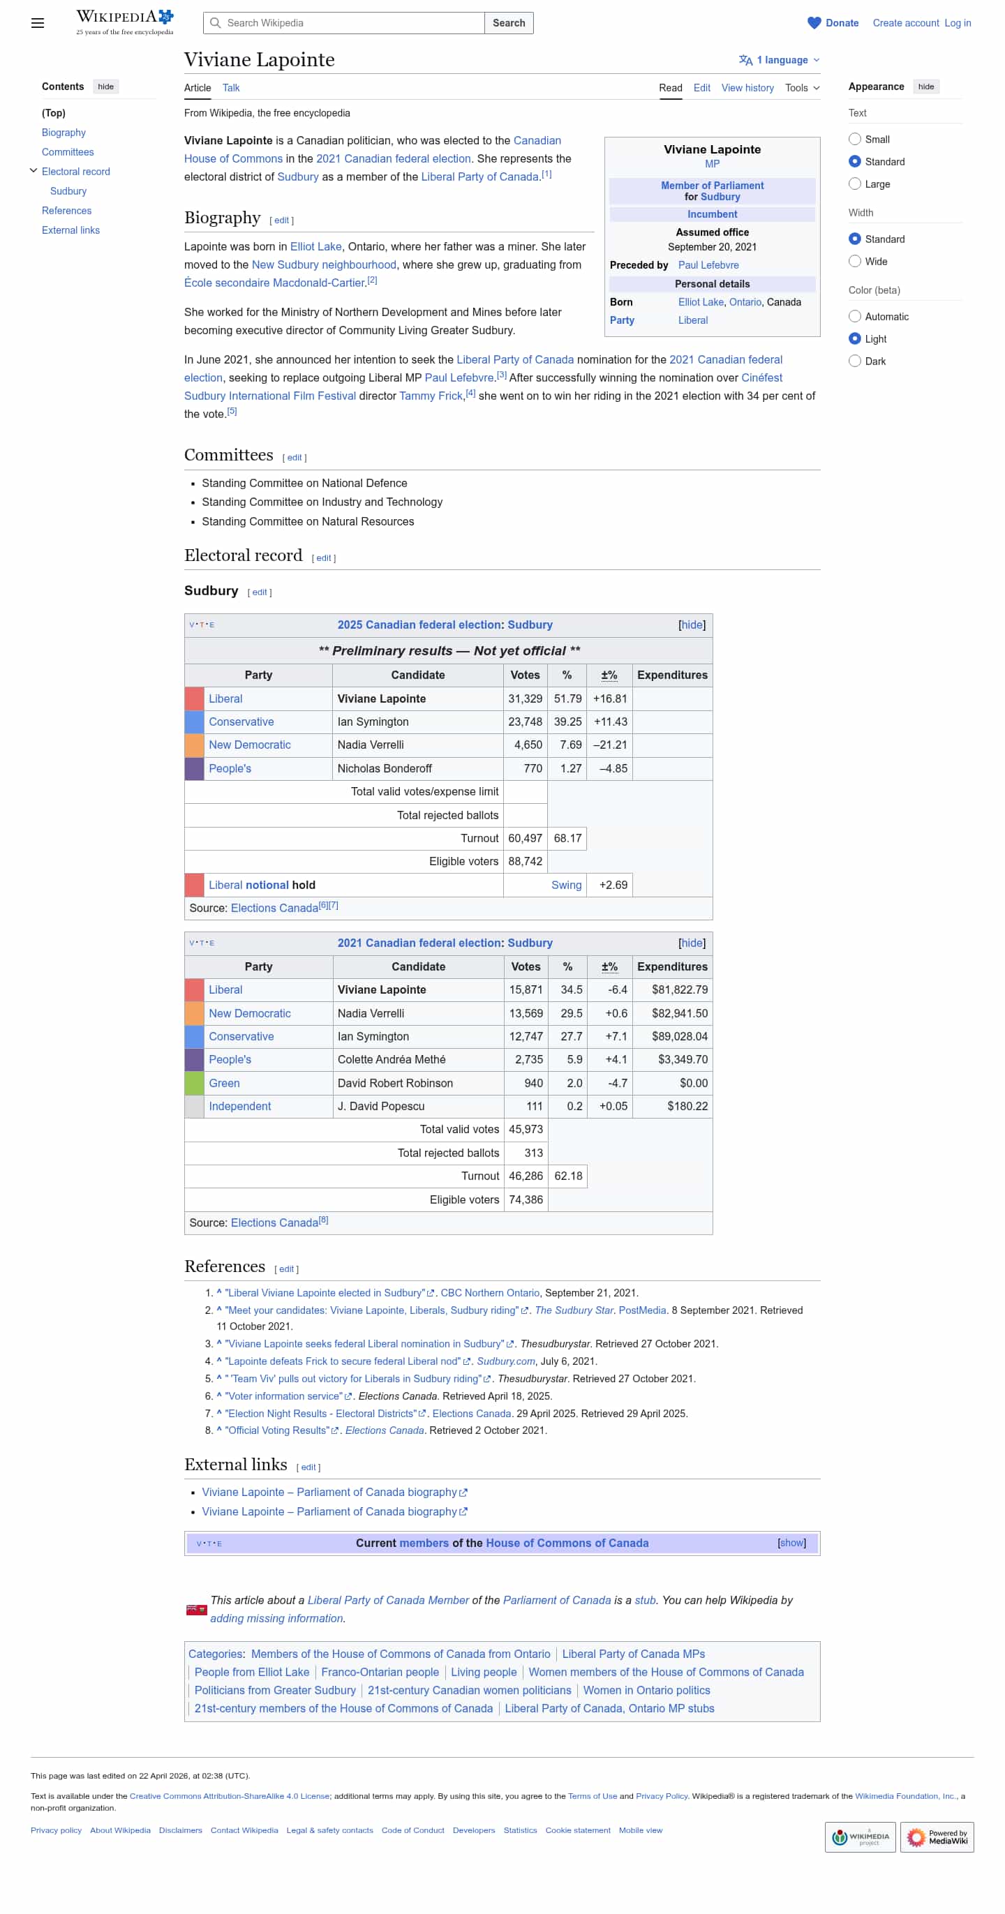Click the language translation icon
Viewport: 1005px width, 1914px height.
745,60
